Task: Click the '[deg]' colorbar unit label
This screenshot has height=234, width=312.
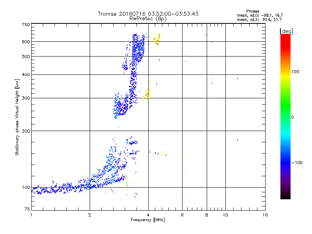Action: pyautogui.click(x=286, y=31)
